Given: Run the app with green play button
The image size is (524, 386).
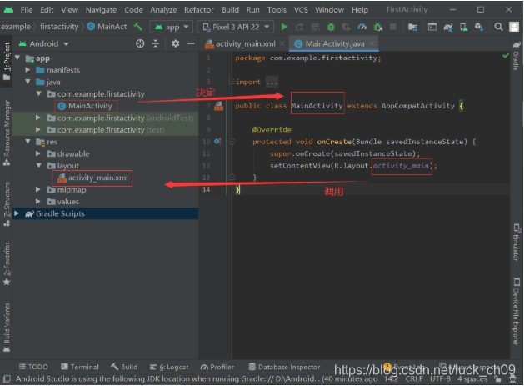Looking at the screenshot, I should (x=284, y=27).
